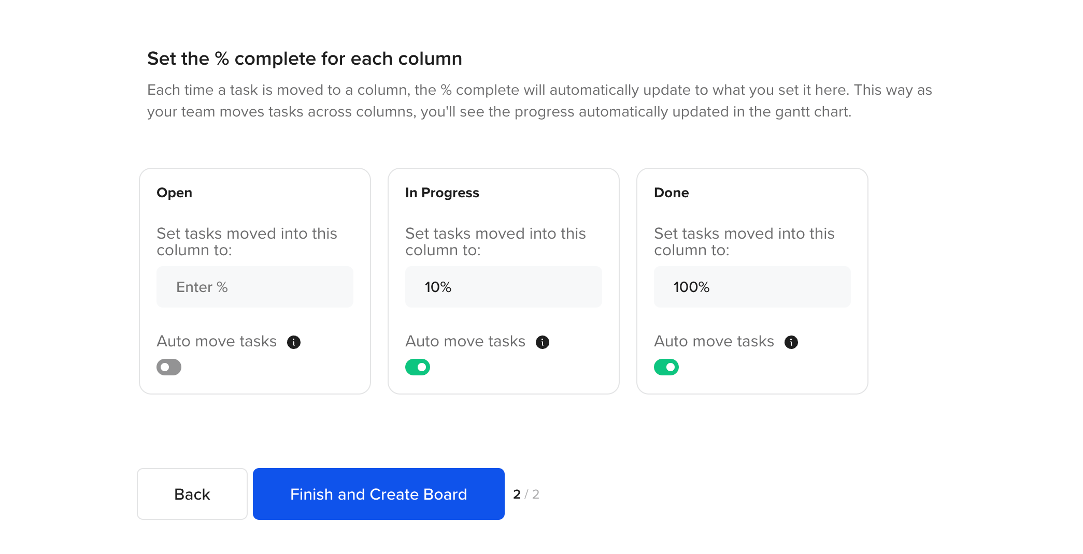Click the description paragraph about gantt chart progress
This screenshot has height=554, width=1083.
539,101
